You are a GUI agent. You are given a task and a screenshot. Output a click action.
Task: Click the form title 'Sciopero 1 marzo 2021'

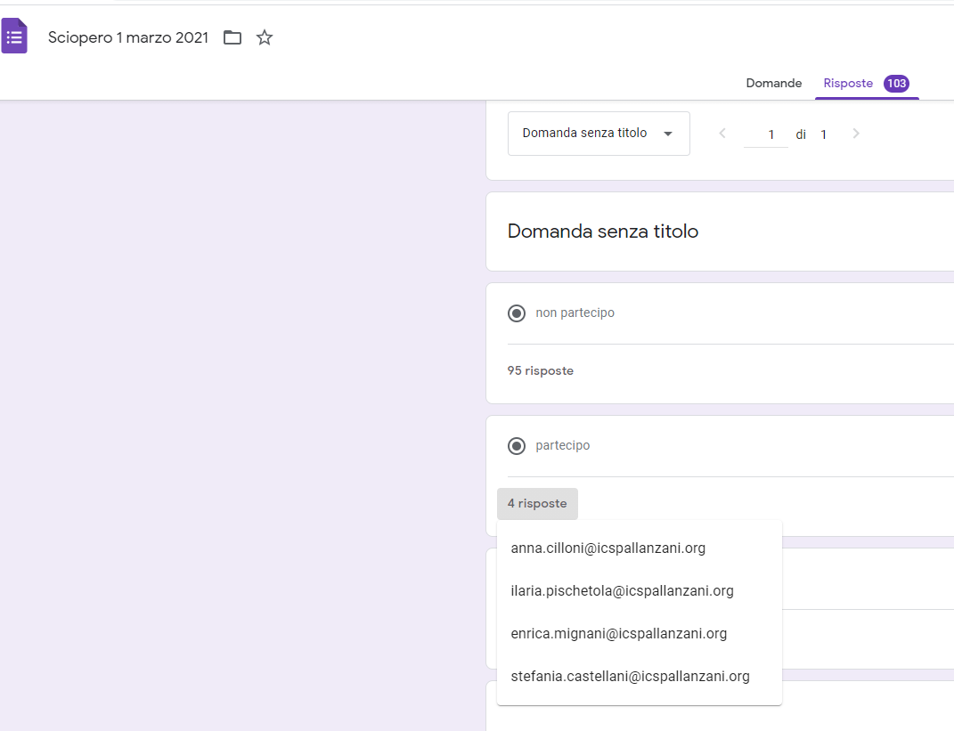coord(128,37)
